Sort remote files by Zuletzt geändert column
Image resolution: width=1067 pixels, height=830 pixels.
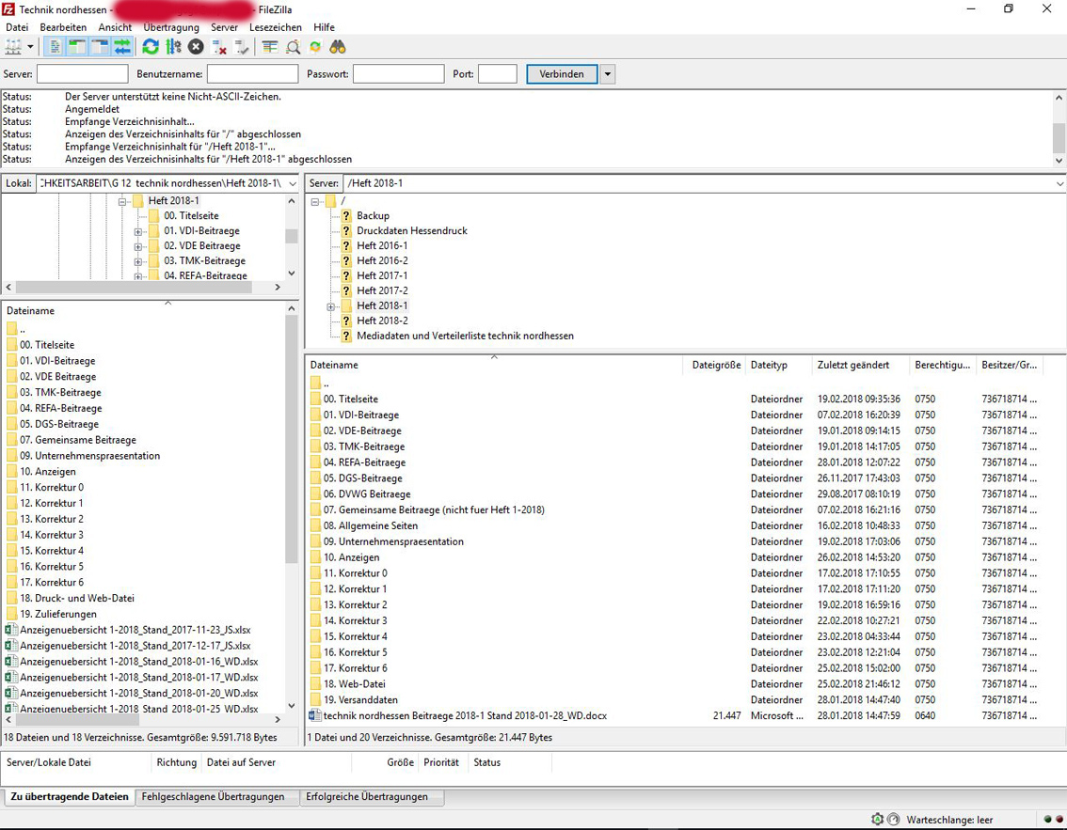click(861, 365)
